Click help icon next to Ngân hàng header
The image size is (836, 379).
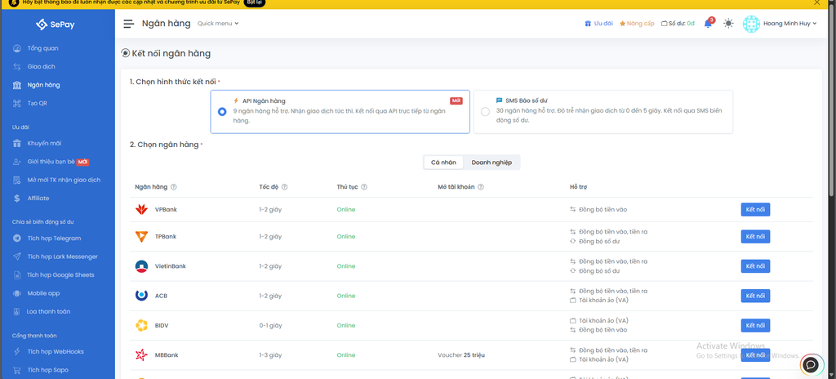(174, 187)
